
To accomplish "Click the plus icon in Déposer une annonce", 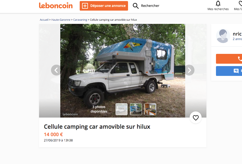I will (x=85, y=6).
